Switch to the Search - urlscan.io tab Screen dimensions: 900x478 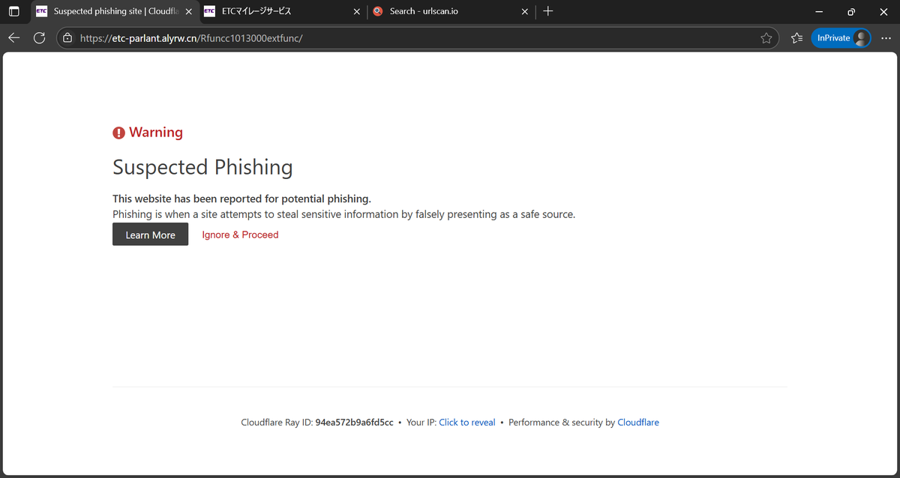[x=442, y=11]
